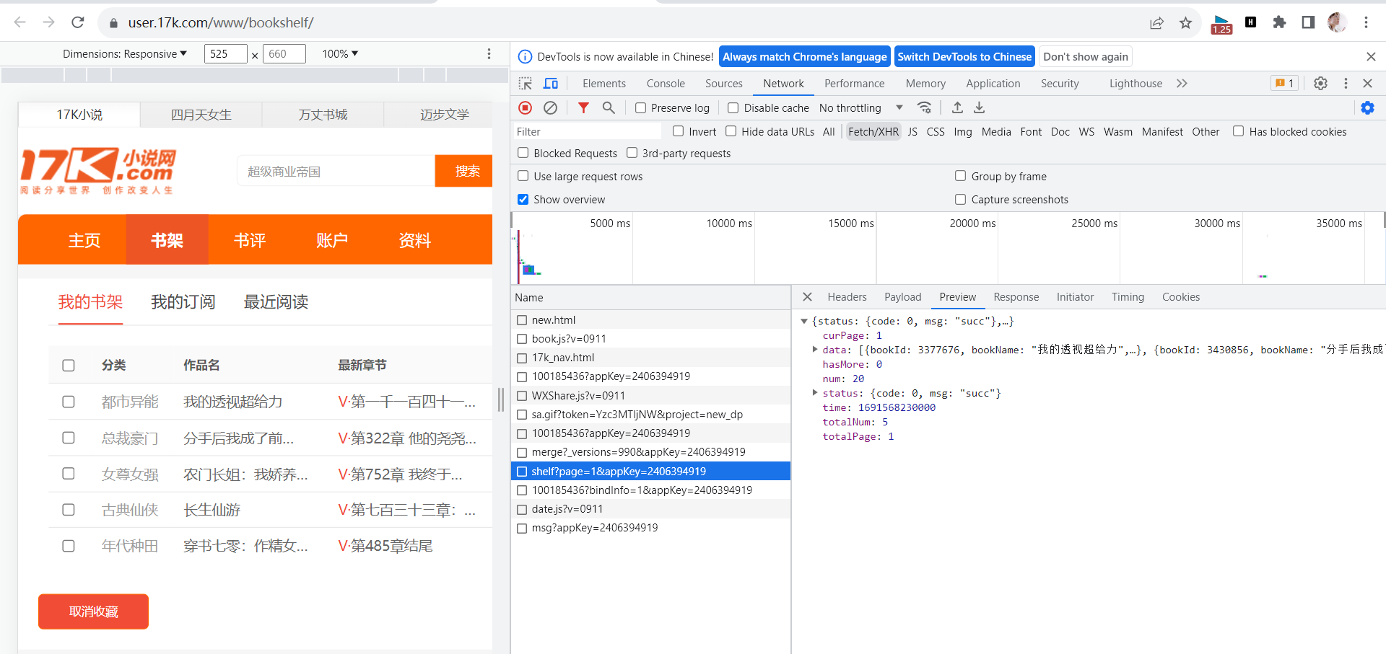Enable the Disable cache checkbox

733,108
